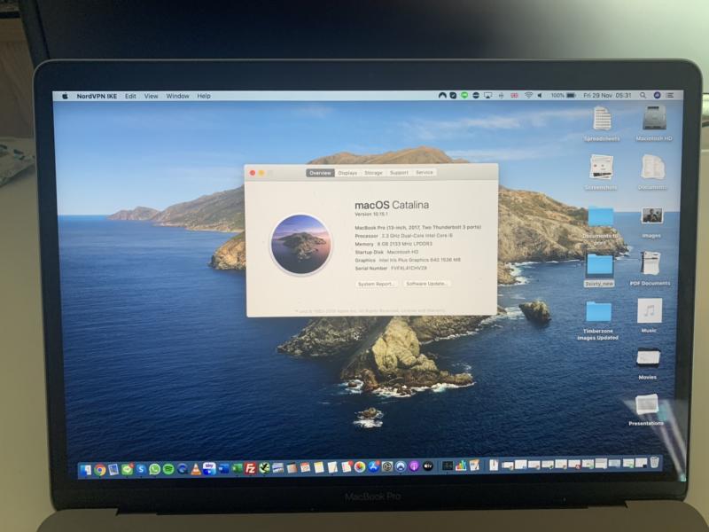
Task: Click the macOS Catalina artwork image
Action: (x=301, y=245)
